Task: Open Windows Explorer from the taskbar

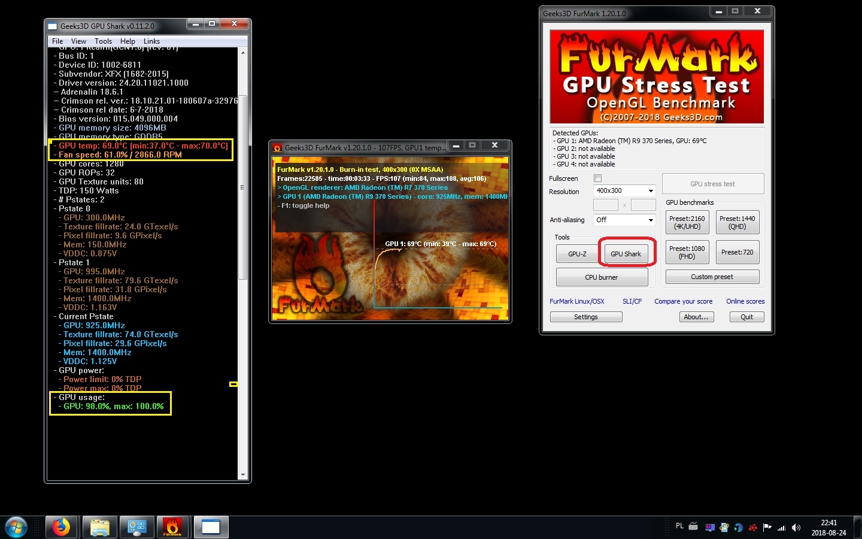Action: (99, 527)
